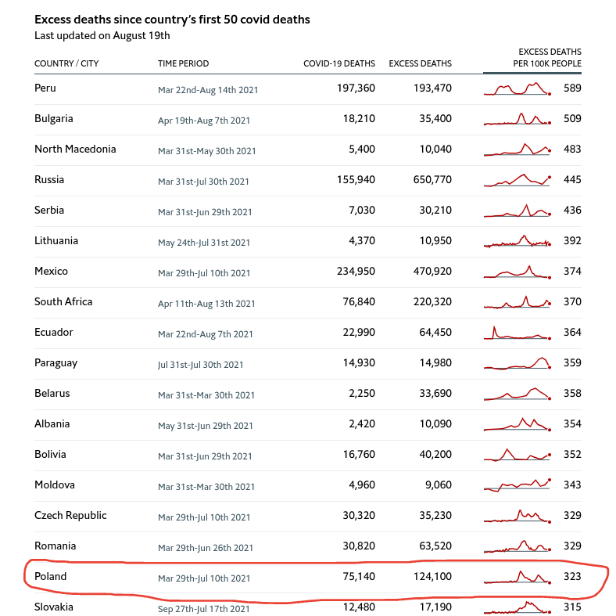Viewport: 616px width, 616px height.
Task: Sort by the Country / City column header
Action: (x=66, y=63)
